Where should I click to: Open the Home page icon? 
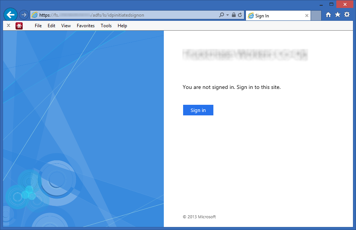coord(328,15)
